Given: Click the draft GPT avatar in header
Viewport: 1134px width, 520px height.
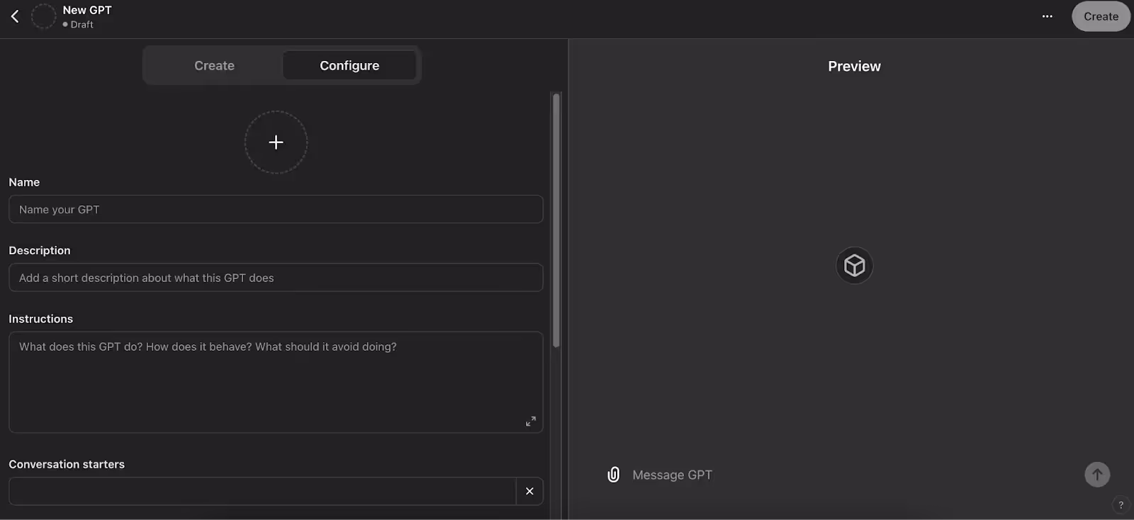Looking at the screenshot, I should pyautogui.click(x=43, y=16).
